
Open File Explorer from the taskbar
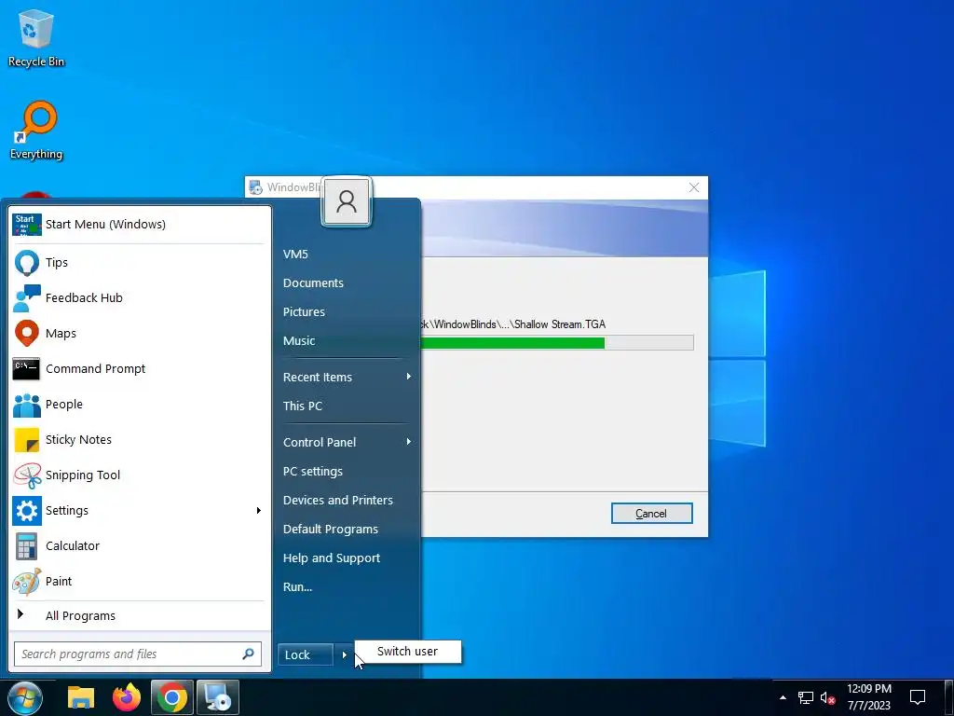(x=81, y=697)
